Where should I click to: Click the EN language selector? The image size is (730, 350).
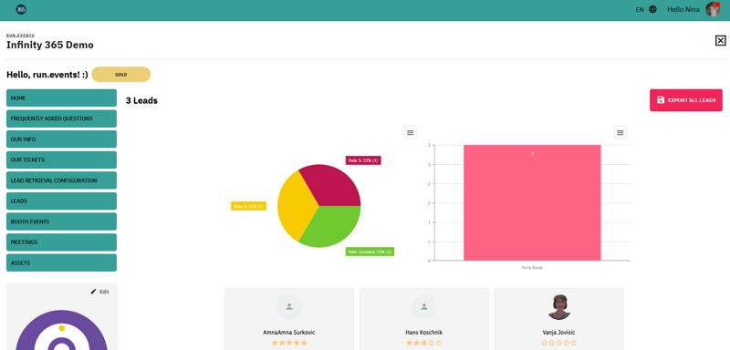640,9
